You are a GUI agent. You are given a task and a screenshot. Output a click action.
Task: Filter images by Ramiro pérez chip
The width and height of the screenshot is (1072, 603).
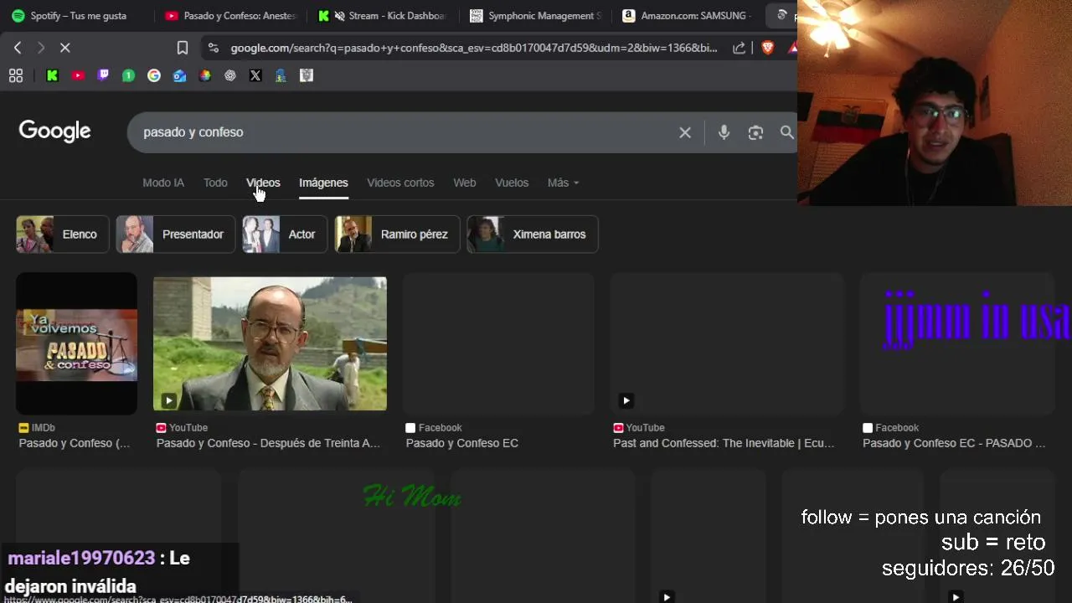click(x=397, y=234)
